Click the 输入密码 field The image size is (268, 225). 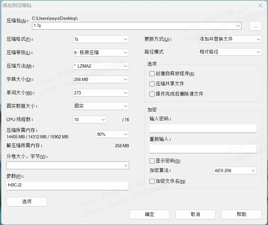pos(203,128)
